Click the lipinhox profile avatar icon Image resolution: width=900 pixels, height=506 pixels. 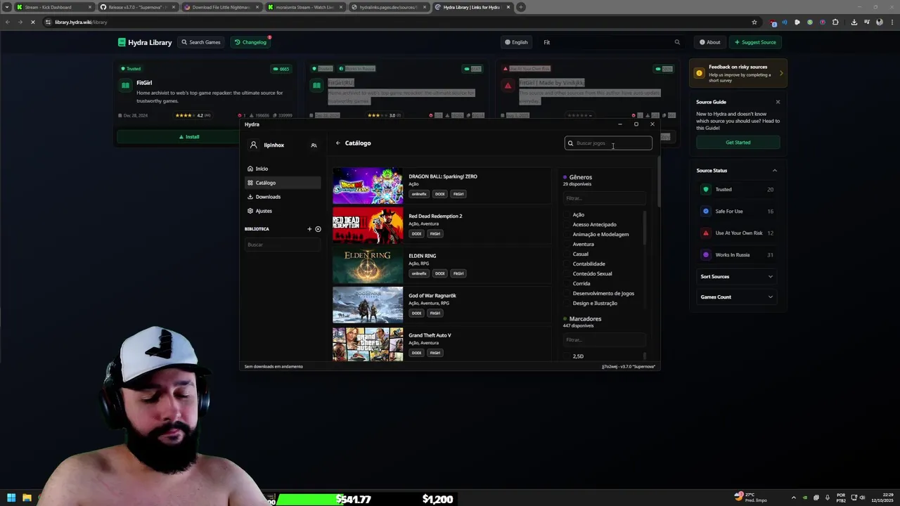(254, 145)
